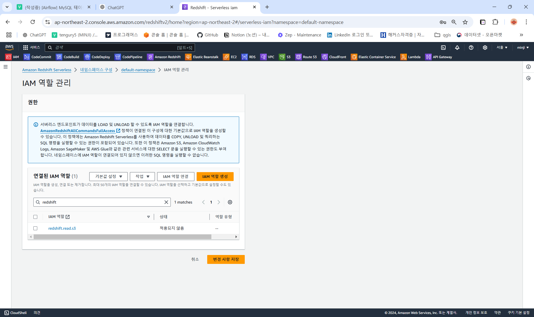534x317 pixels.
Task: Click the AWS support help icon
Action: click(471, 48)
